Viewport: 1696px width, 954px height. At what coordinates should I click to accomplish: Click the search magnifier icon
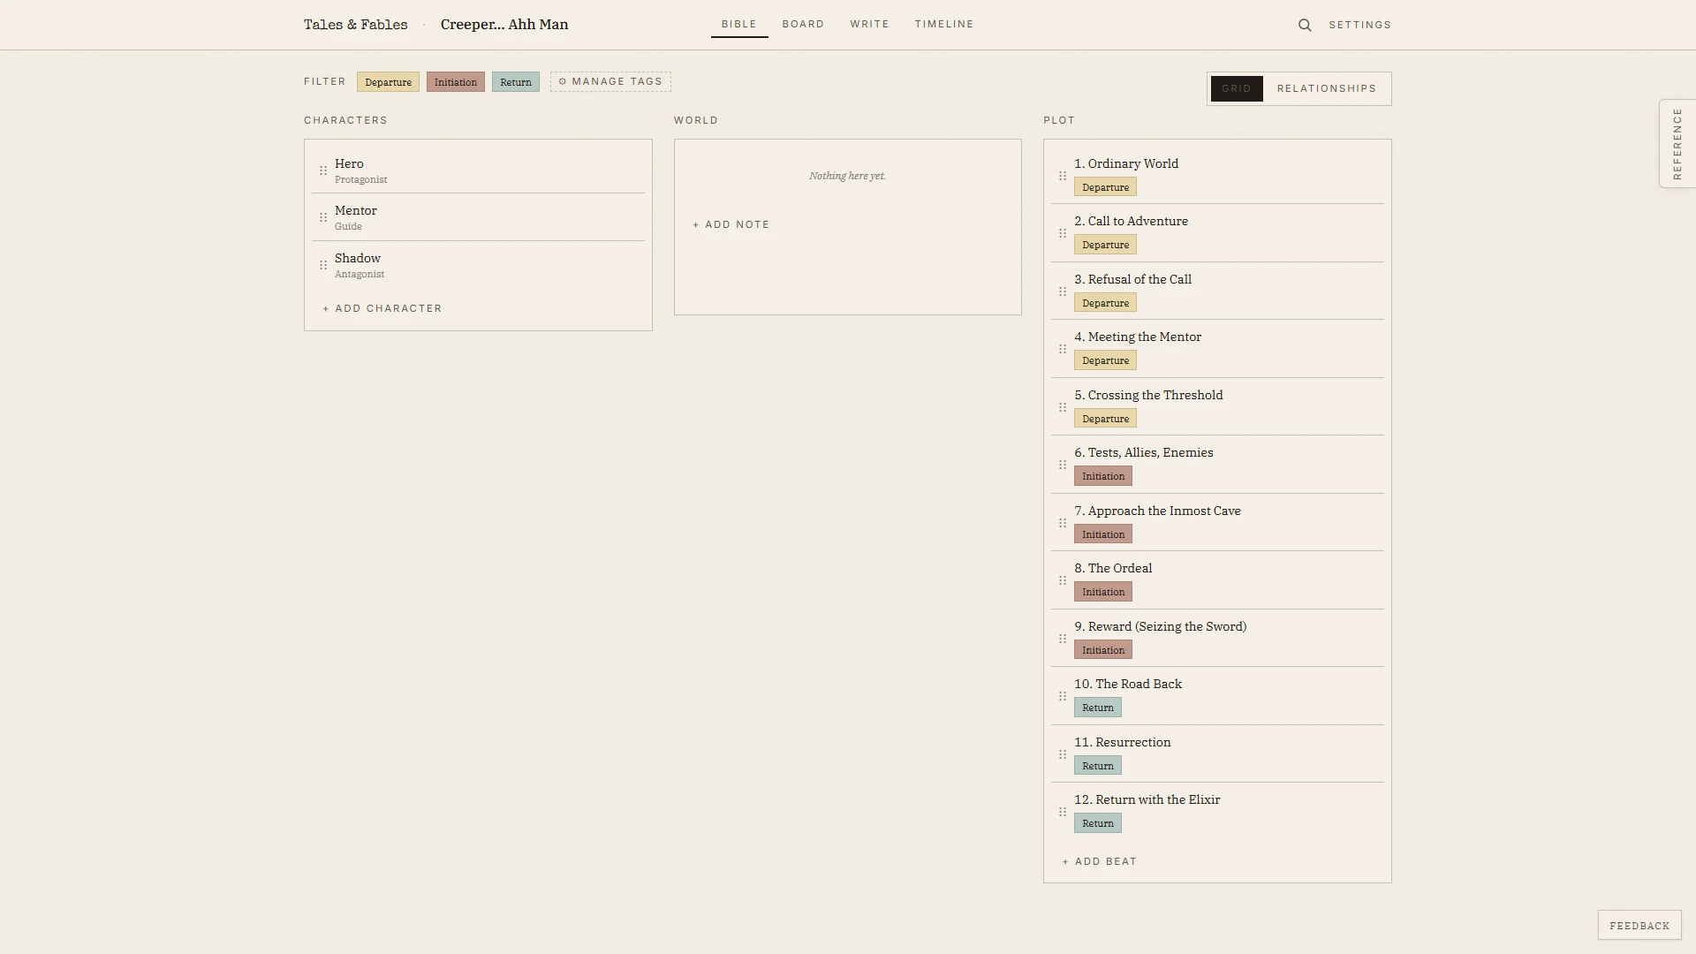[x=1305, y=25]
